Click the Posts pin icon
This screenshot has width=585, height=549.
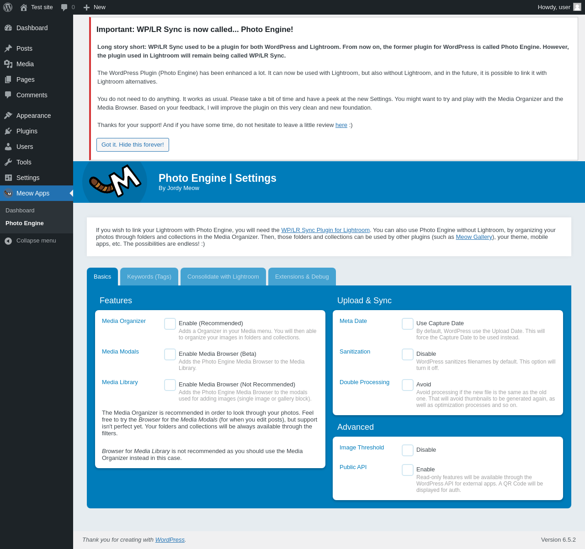8,48
